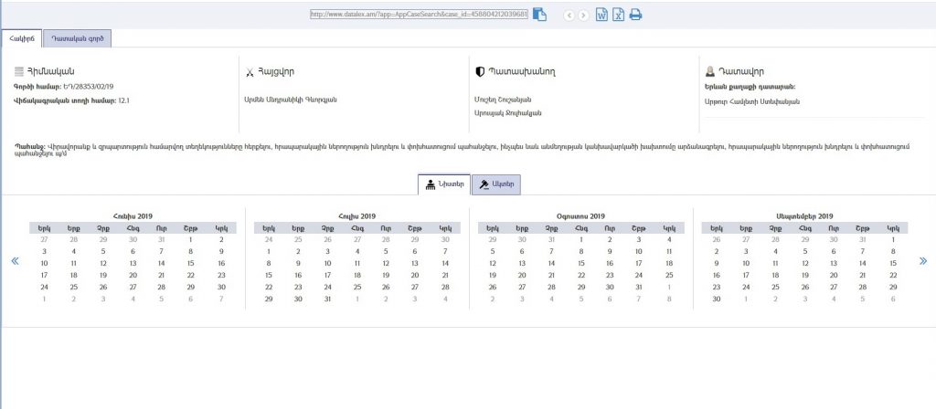Click the datalex.am case URL field
The height and width of the screenshot is (409, 936).
pos(419,15)
